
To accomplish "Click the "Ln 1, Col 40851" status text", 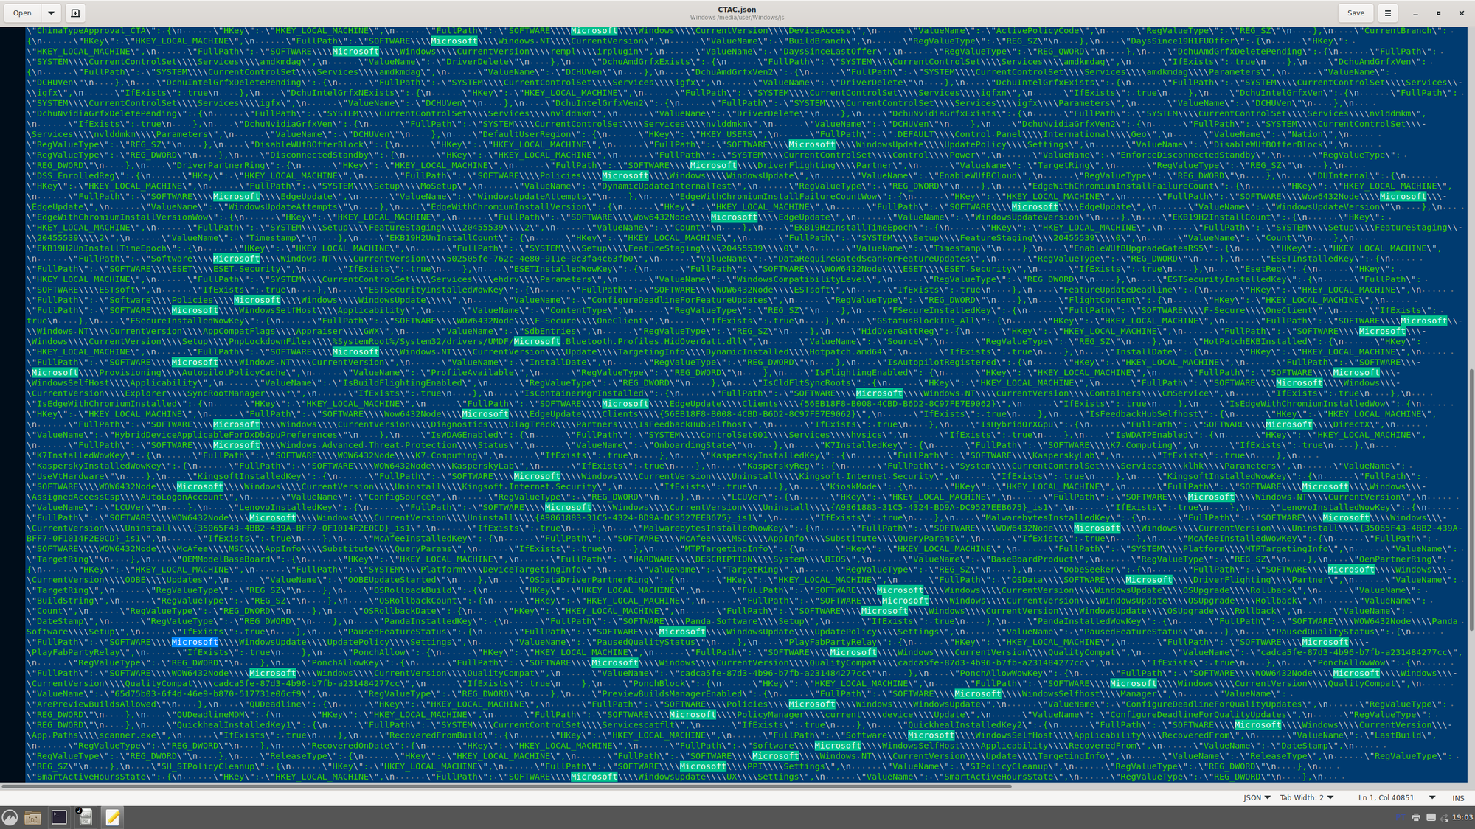I will [1386, 797].
